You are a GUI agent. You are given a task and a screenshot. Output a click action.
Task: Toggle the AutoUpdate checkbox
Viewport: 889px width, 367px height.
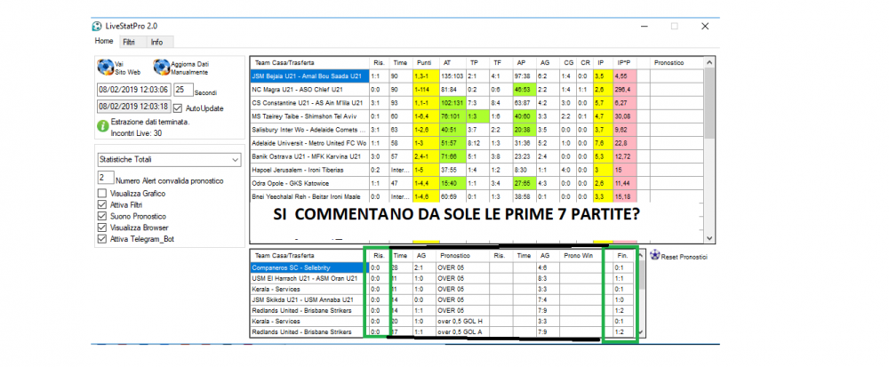[x=179, y=108]
